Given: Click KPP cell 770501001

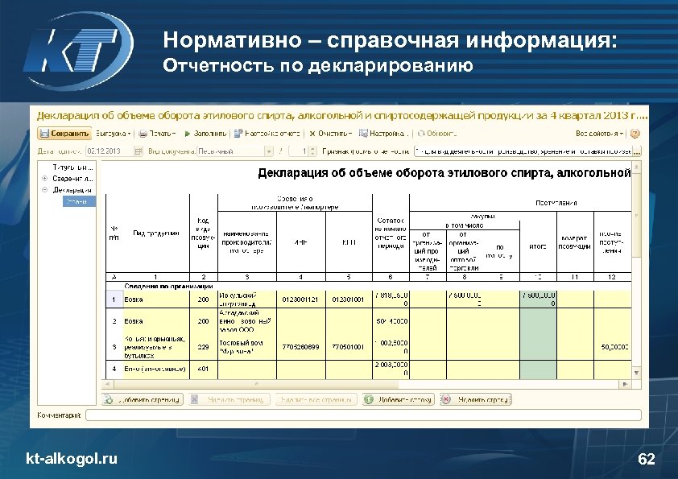Looking at the screenshot, I should [x=349, y=347].
